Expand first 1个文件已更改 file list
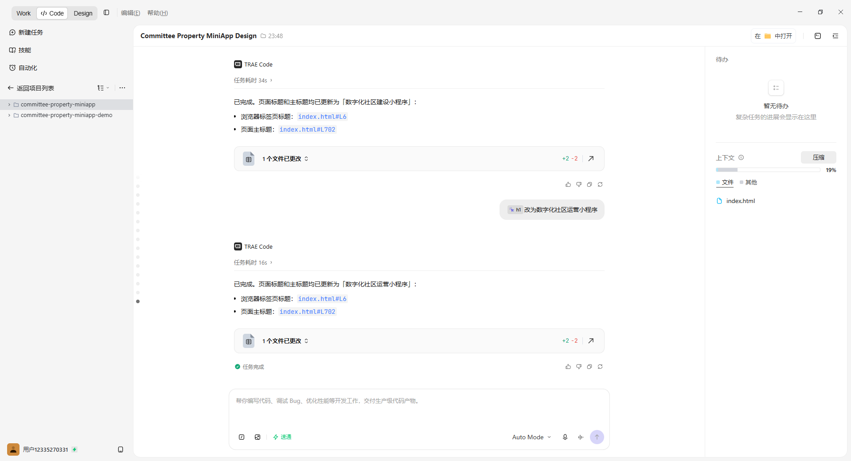 (x=285, y=159)
